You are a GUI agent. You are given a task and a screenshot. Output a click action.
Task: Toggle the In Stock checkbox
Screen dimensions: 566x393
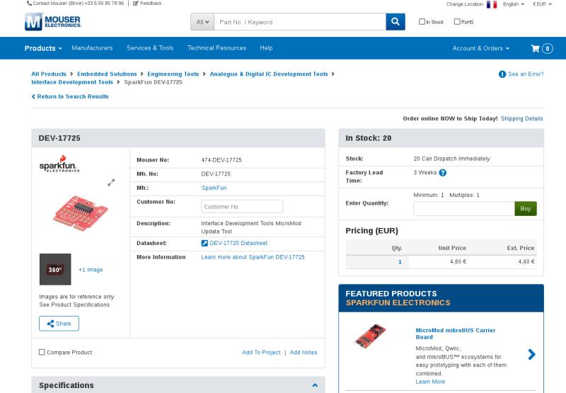[x=422, y=22]
